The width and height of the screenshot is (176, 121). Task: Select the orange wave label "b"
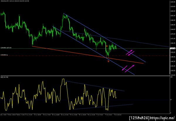pos(109,61)
